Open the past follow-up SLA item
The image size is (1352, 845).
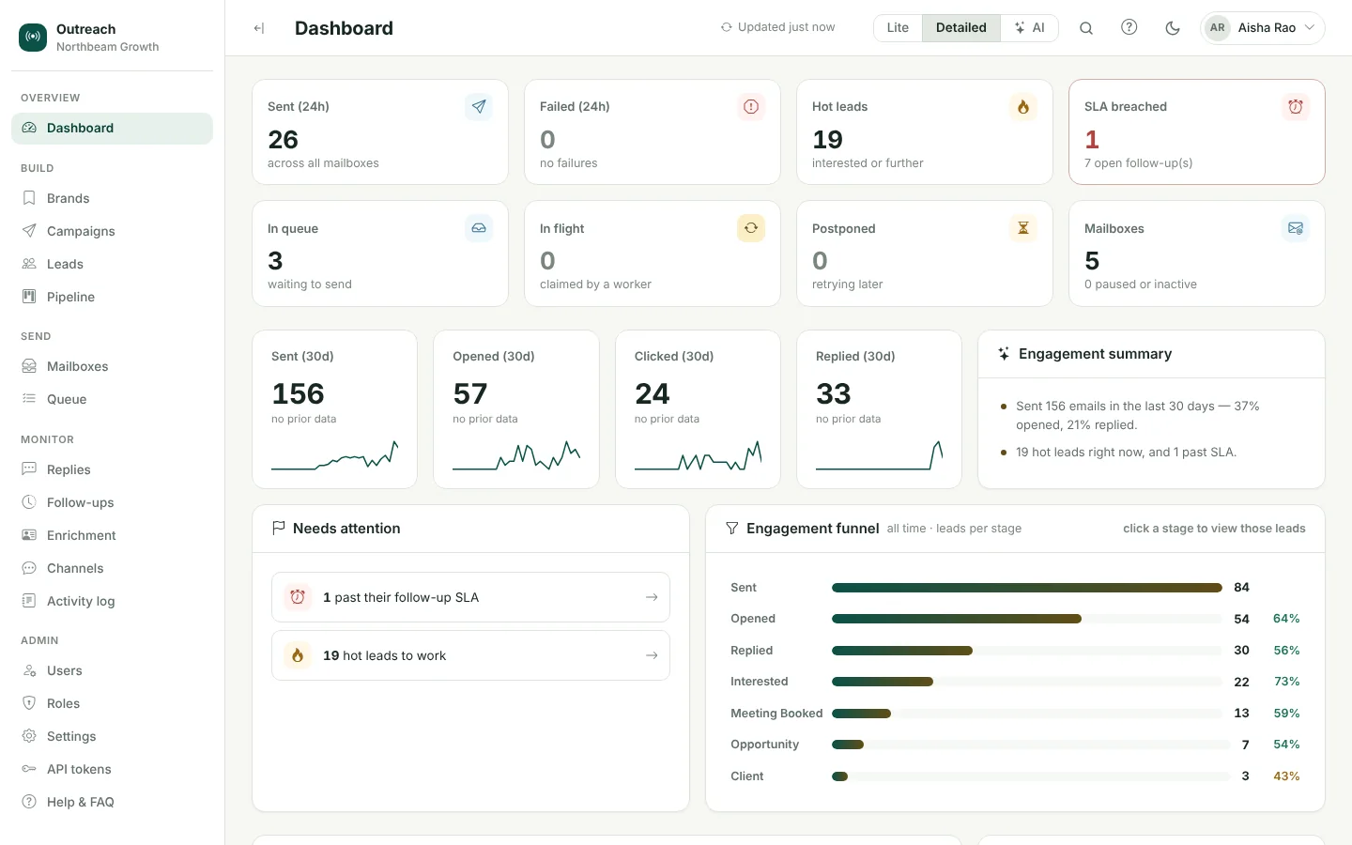[470, 597]
